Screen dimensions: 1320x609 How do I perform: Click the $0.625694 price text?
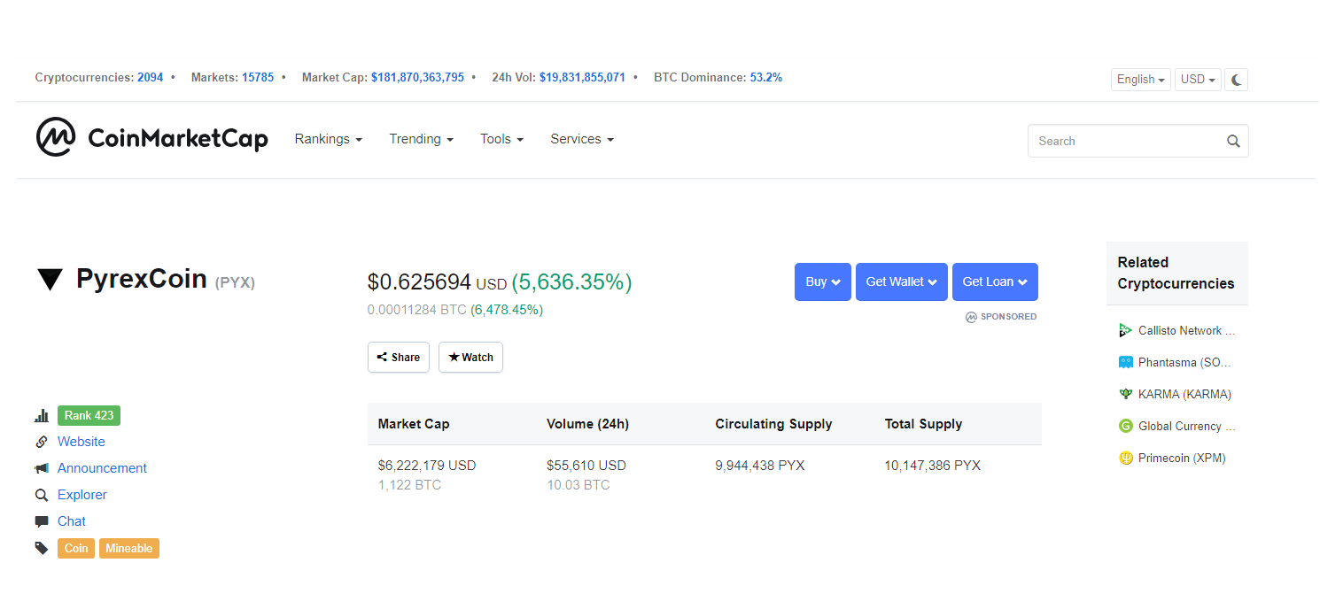[419, 282]
